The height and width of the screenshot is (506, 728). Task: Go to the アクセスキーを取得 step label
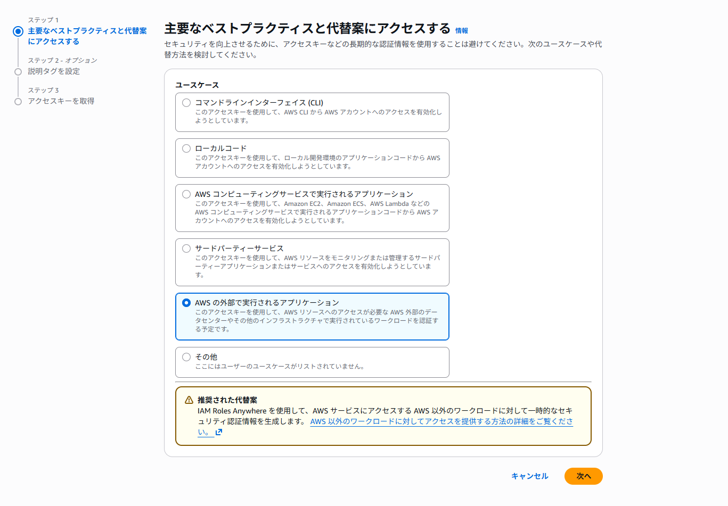pyautogui.click(x=61, y=101)
